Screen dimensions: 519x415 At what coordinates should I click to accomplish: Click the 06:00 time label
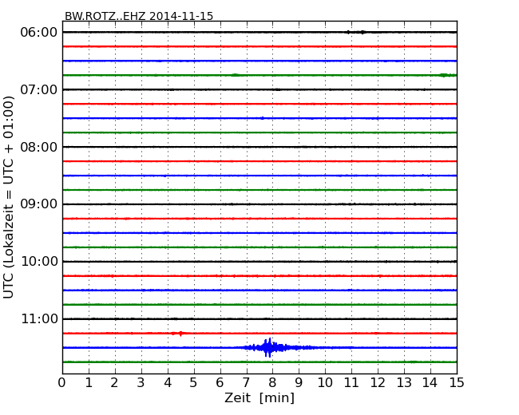click(x=39, y=33)
